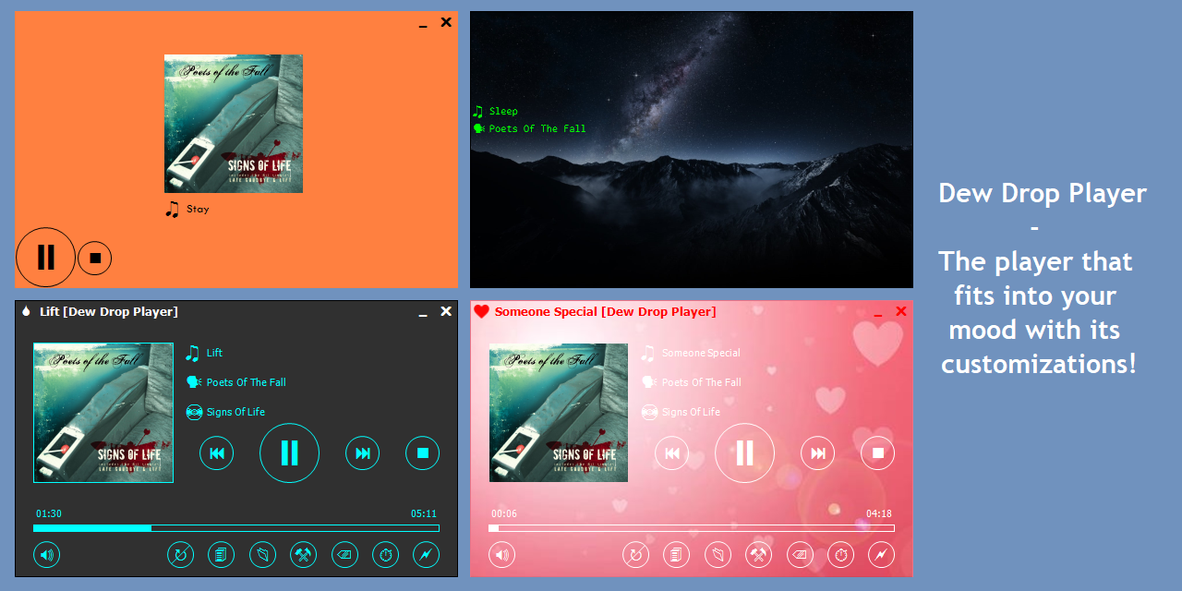
Task: Stop playback in the orange player window
Action: [94, 258]
